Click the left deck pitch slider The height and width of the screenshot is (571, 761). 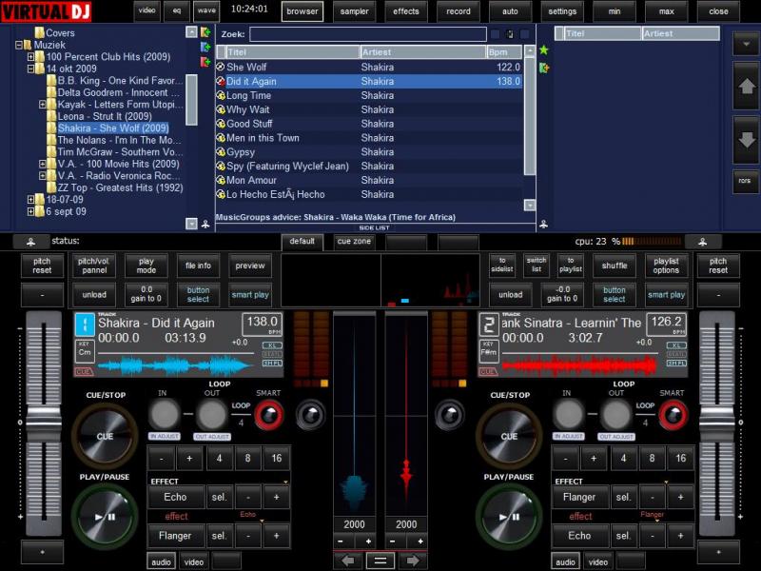(44, 423)
